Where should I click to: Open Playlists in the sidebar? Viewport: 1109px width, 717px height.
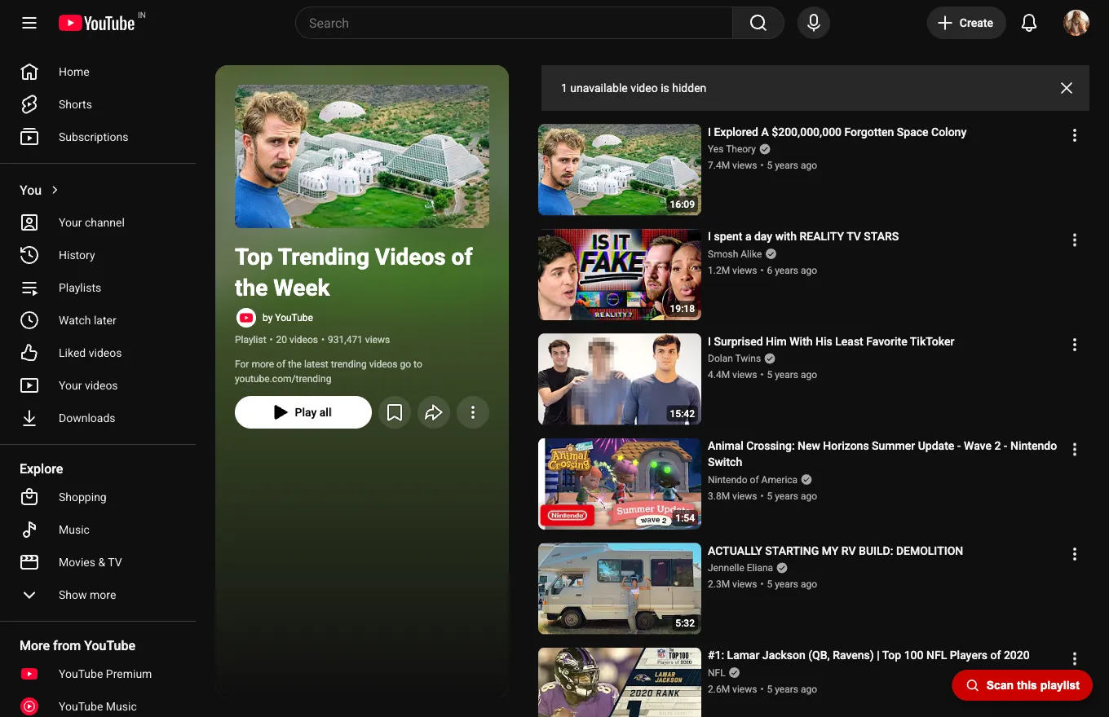point(98,288)
